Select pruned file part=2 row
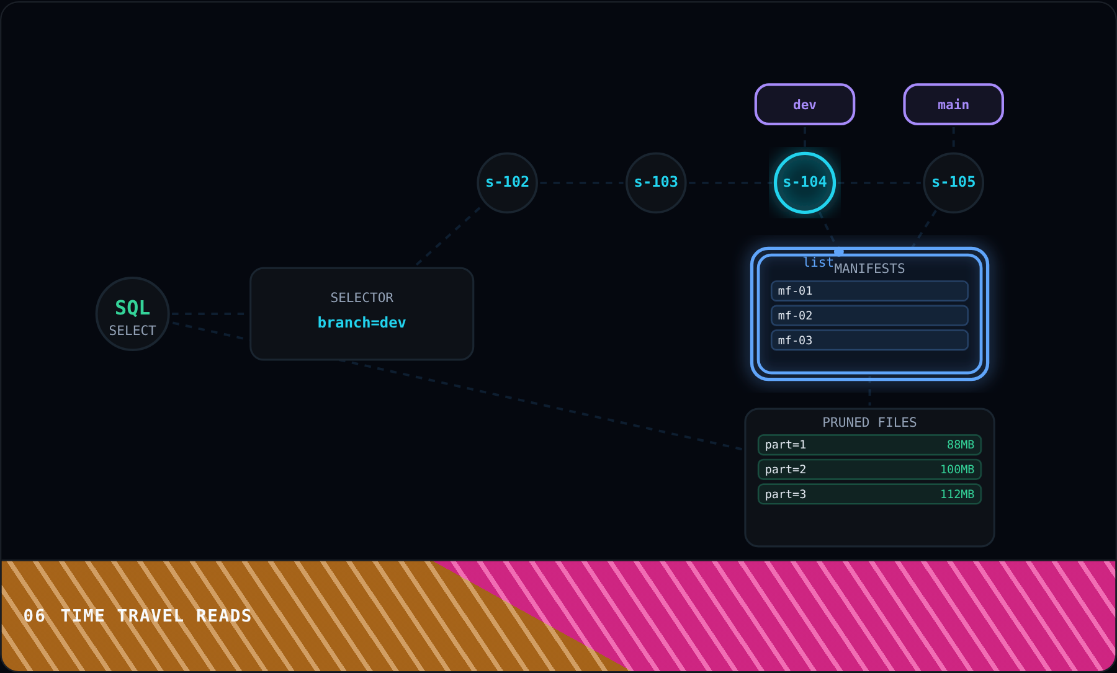The width and height of the screenshot is (1117, 673). (869, 470)
